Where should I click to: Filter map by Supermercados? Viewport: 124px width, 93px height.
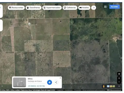52,8
